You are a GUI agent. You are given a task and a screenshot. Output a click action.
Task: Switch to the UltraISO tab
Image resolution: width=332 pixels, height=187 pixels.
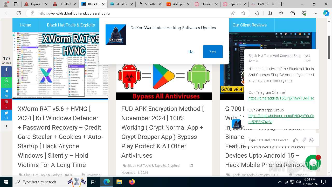pos(64,4)
